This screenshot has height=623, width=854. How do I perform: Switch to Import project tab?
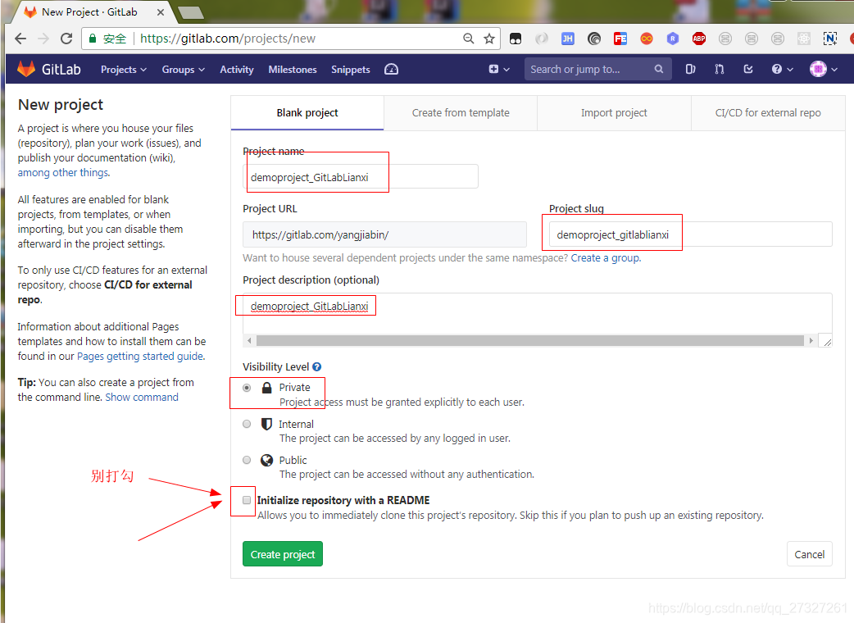(614, 113)
